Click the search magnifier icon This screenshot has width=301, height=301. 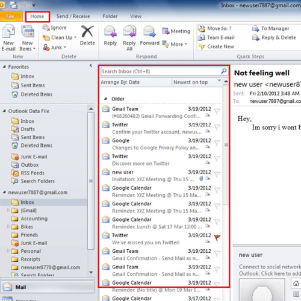point(224,71)
